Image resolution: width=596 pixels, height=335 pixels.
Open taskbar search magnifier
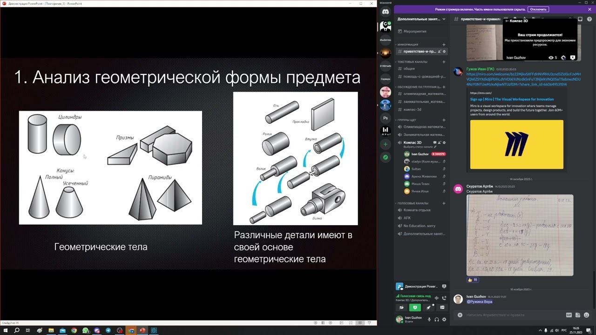(x=17, y=330)
